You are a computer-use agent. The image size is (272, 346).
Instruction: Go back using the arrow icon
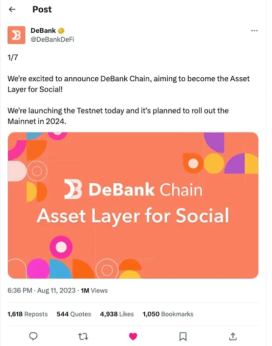(12, 9)
